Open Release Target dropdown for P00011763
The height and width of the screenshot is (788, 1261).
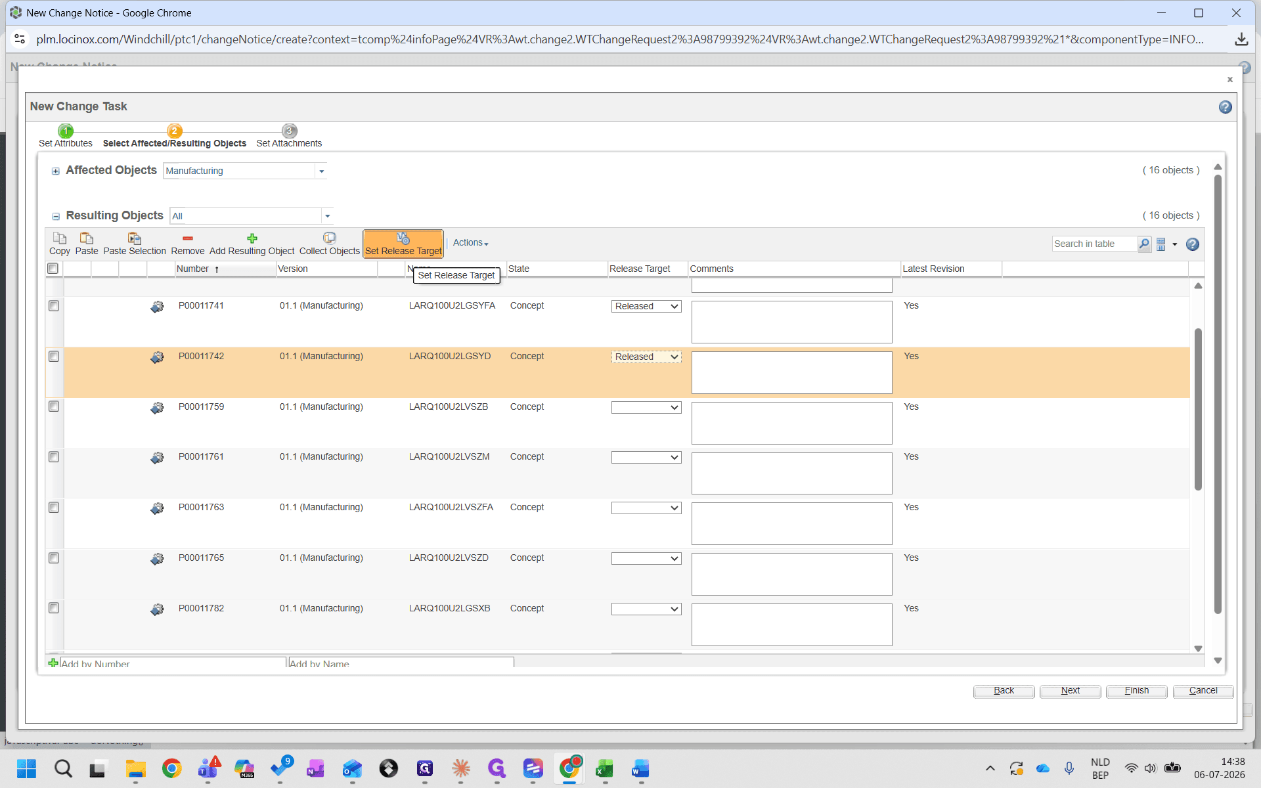(646, 508)
